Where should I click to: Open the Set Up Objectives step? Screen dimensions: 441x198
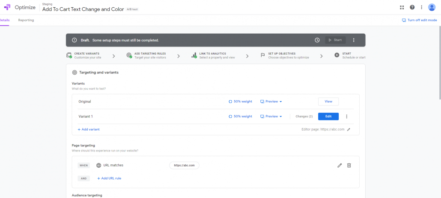[285, 55]
